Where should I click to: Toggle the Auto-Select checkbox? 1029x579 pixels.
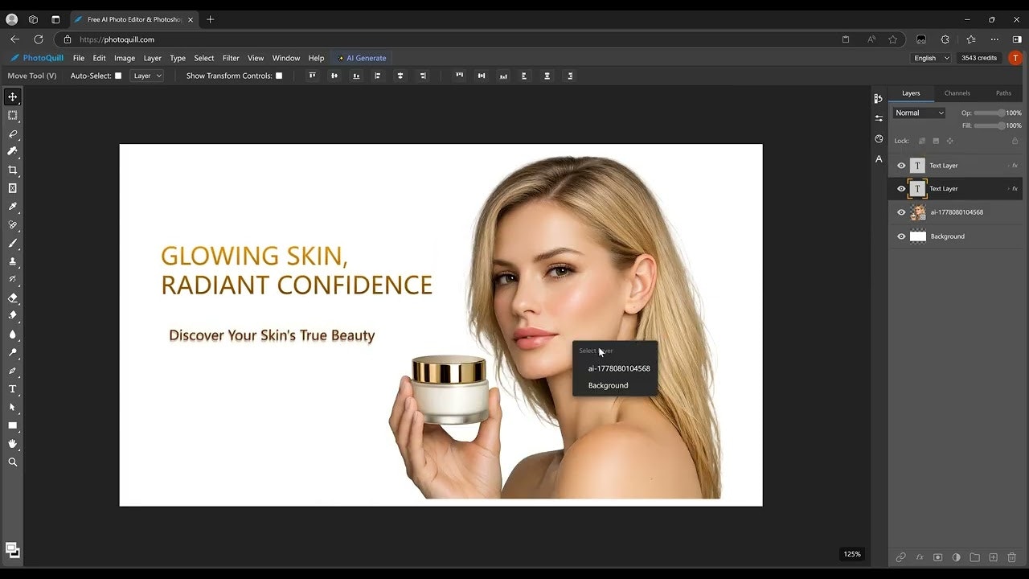pos(118,76)
